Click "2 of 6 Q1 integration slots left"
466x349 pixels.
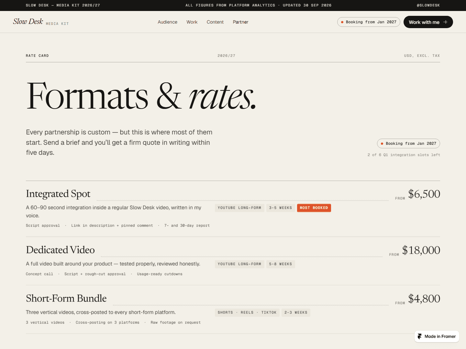(x=404, y=155)
